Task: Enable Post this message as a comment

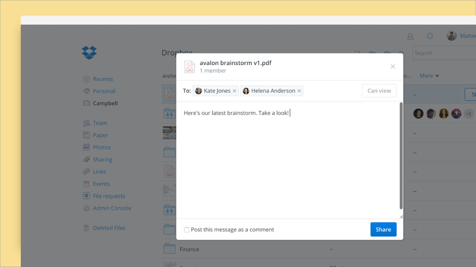Action: (x=187, y=230)
